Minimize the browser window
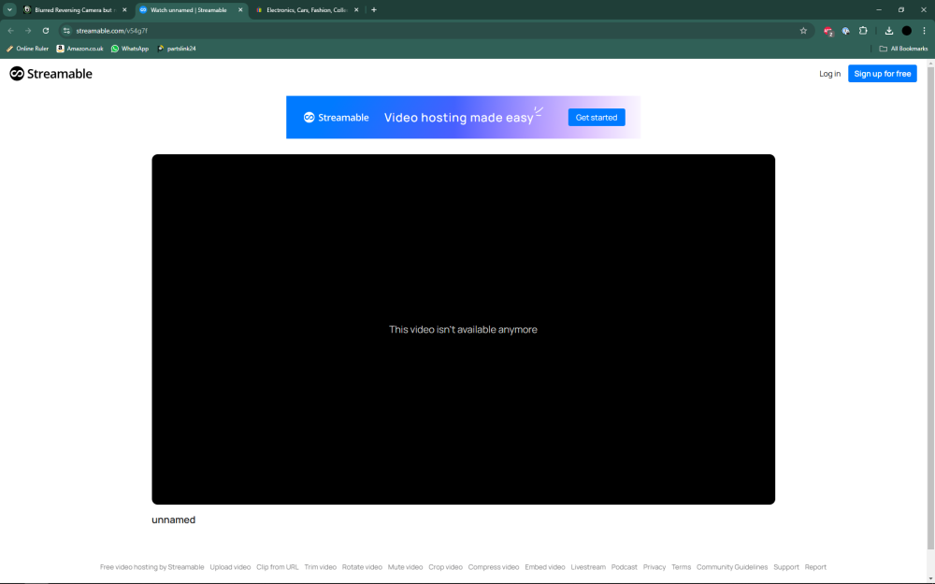 [x=878, y=10]
